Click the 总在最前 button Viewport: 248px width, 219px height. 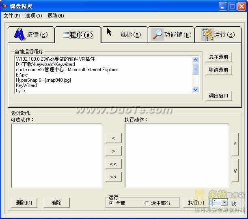point(219,57)
